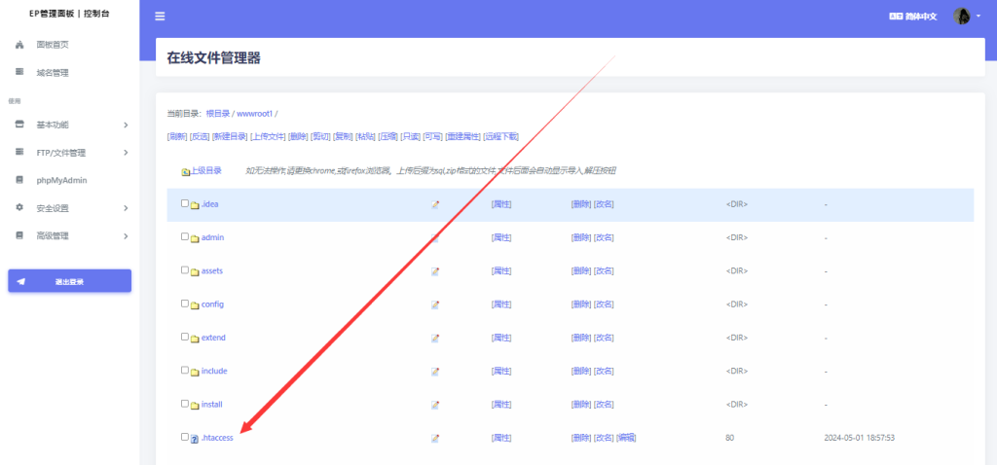
Task: Check the install folder checkbox
Action: [x=185, y=404]
